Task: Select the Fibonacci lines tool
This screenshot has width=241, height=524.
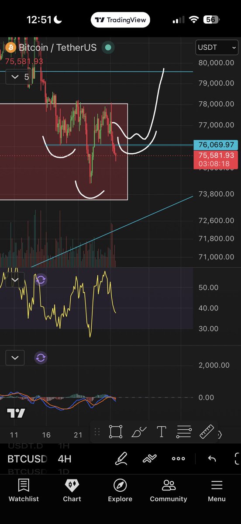Action: (184, 432)
